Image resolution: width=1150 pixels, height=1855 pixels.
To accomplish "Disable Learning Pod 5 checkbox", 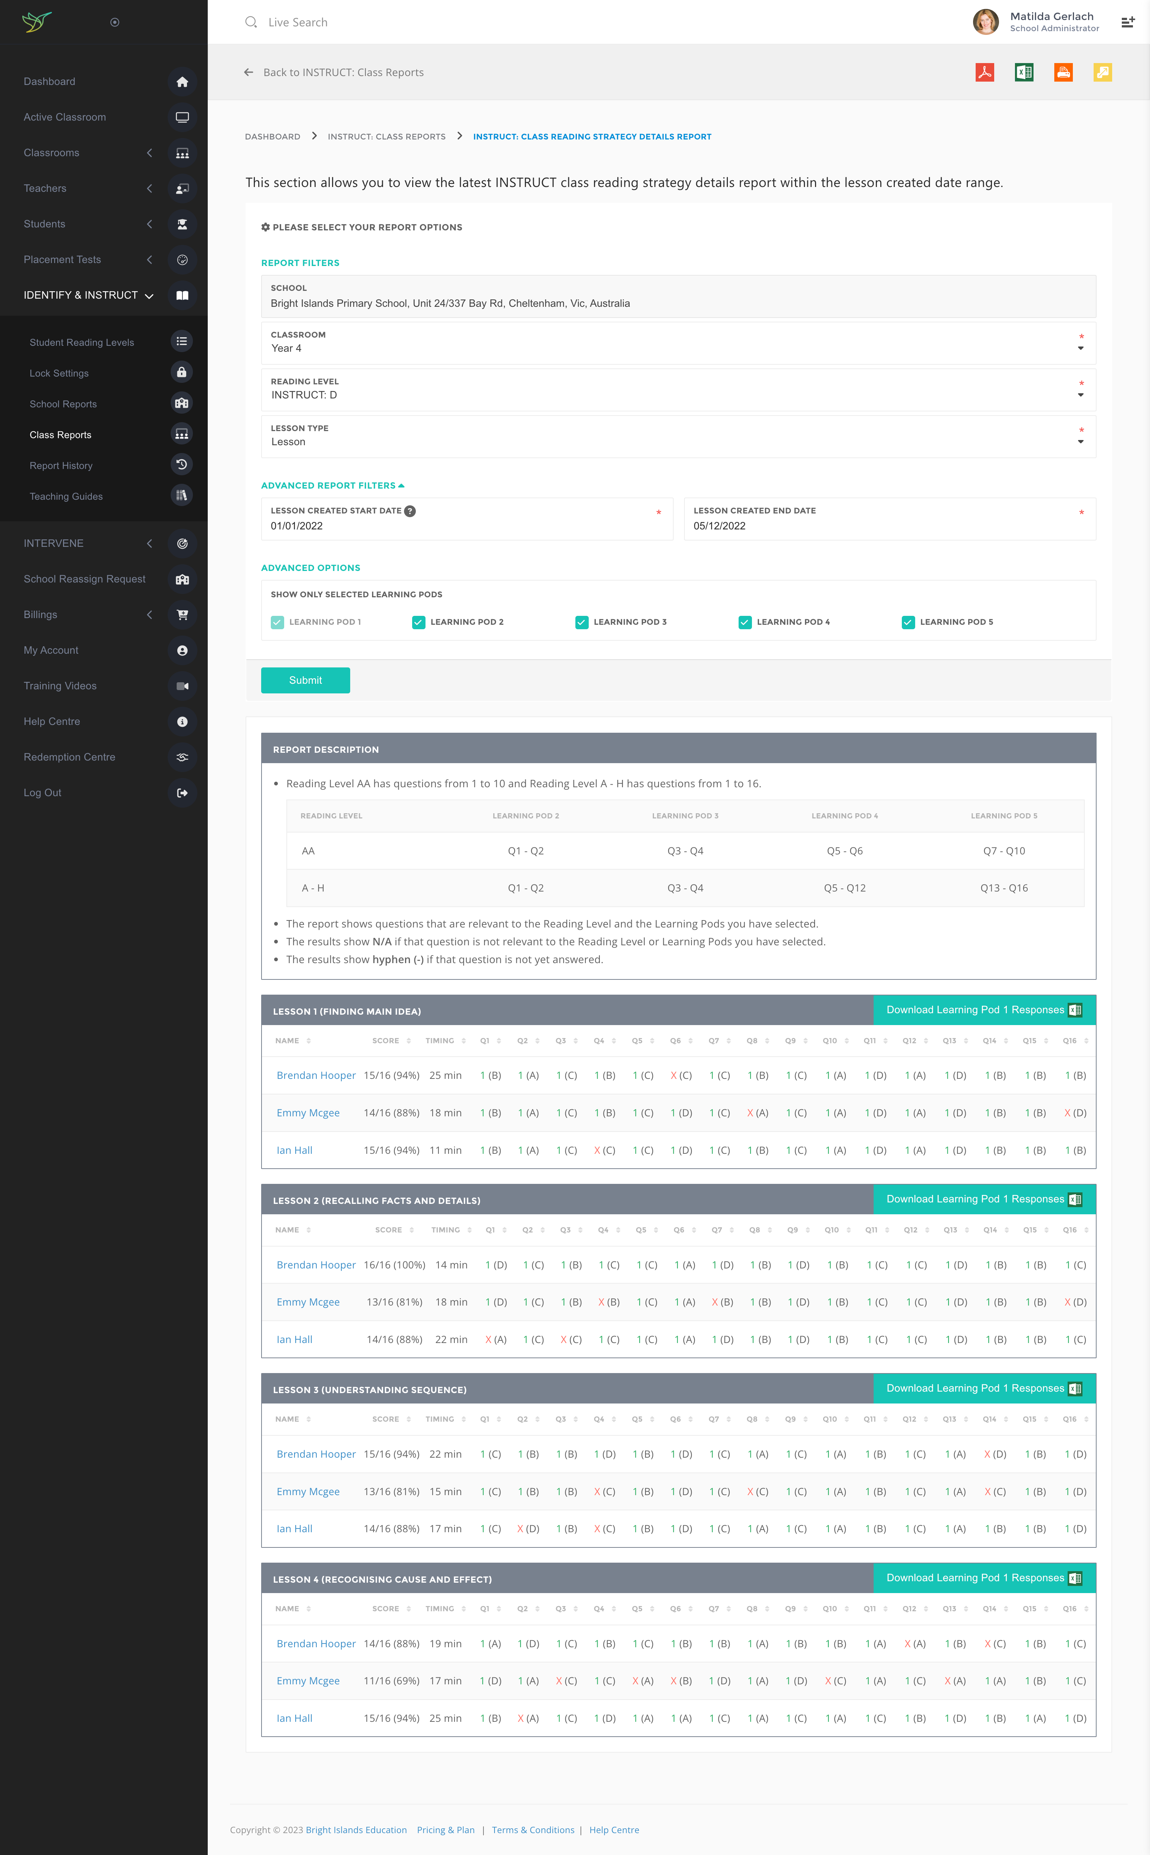I will (x=907, y=622).
